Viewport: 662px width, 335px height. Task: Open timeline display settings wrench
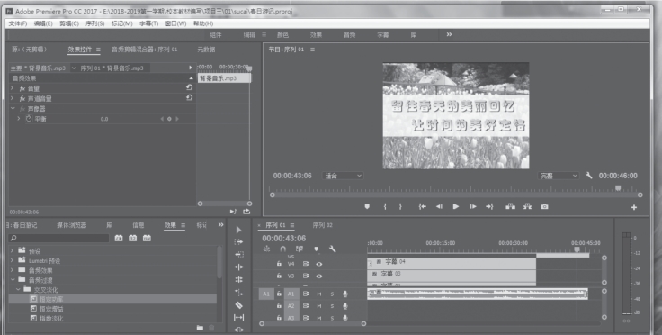[x=332, y=249]
